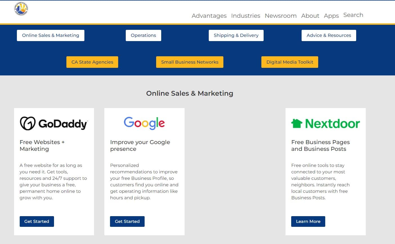Click the CA State Agencies button
This screenshot has height=244, width=395.
click(x=92, y=62)
